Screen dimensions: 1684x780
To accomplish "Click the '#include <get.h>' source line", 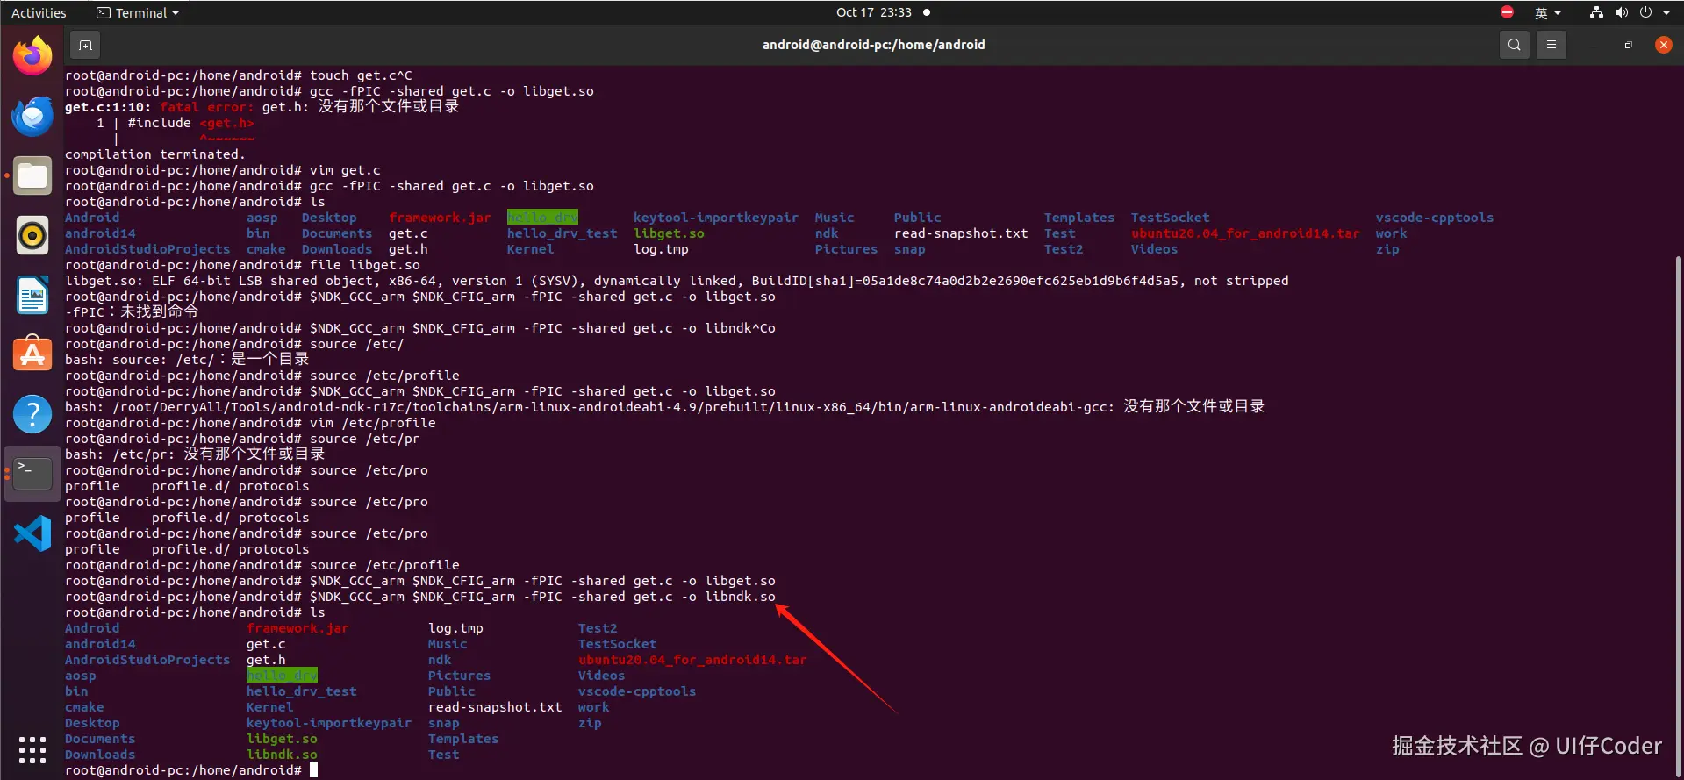I will pos(190,123).
